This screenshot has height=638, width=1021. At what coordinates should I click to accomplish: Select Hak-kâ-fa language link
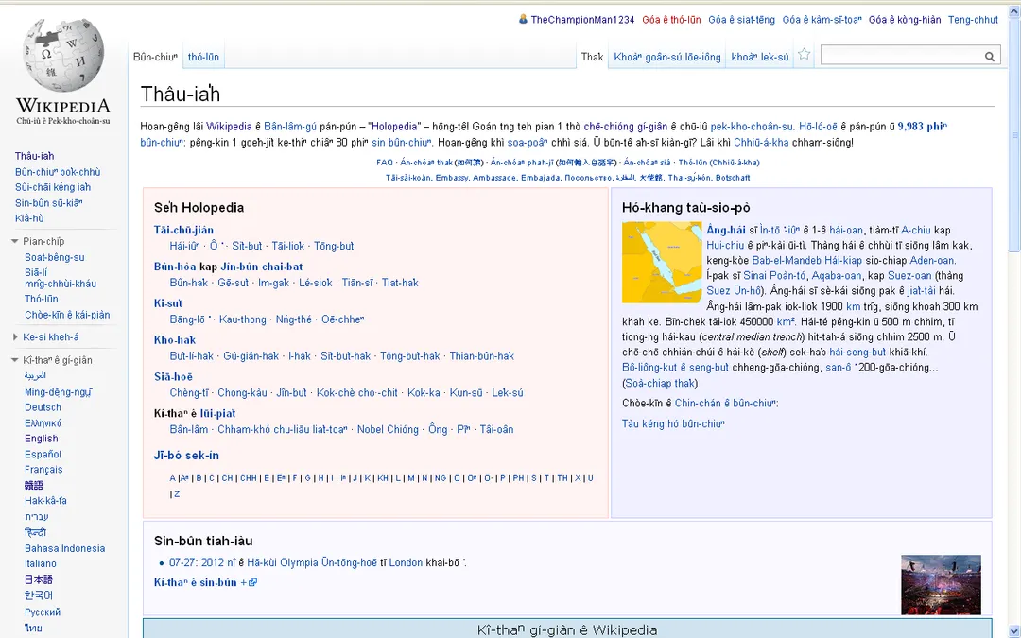click(45, 501)
